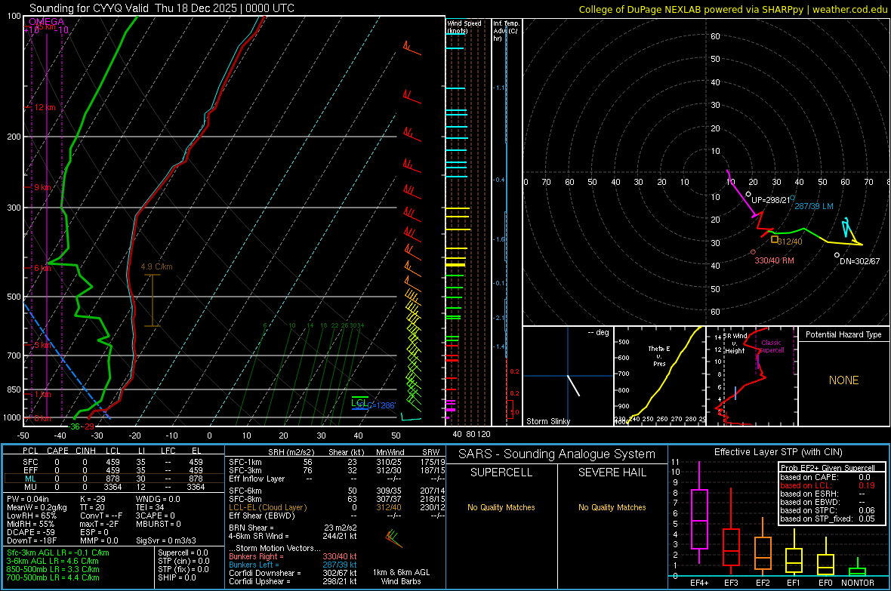Click the NONTOR axis label
The height and width of the screenshot is (591, 891).
click(858, 583)
